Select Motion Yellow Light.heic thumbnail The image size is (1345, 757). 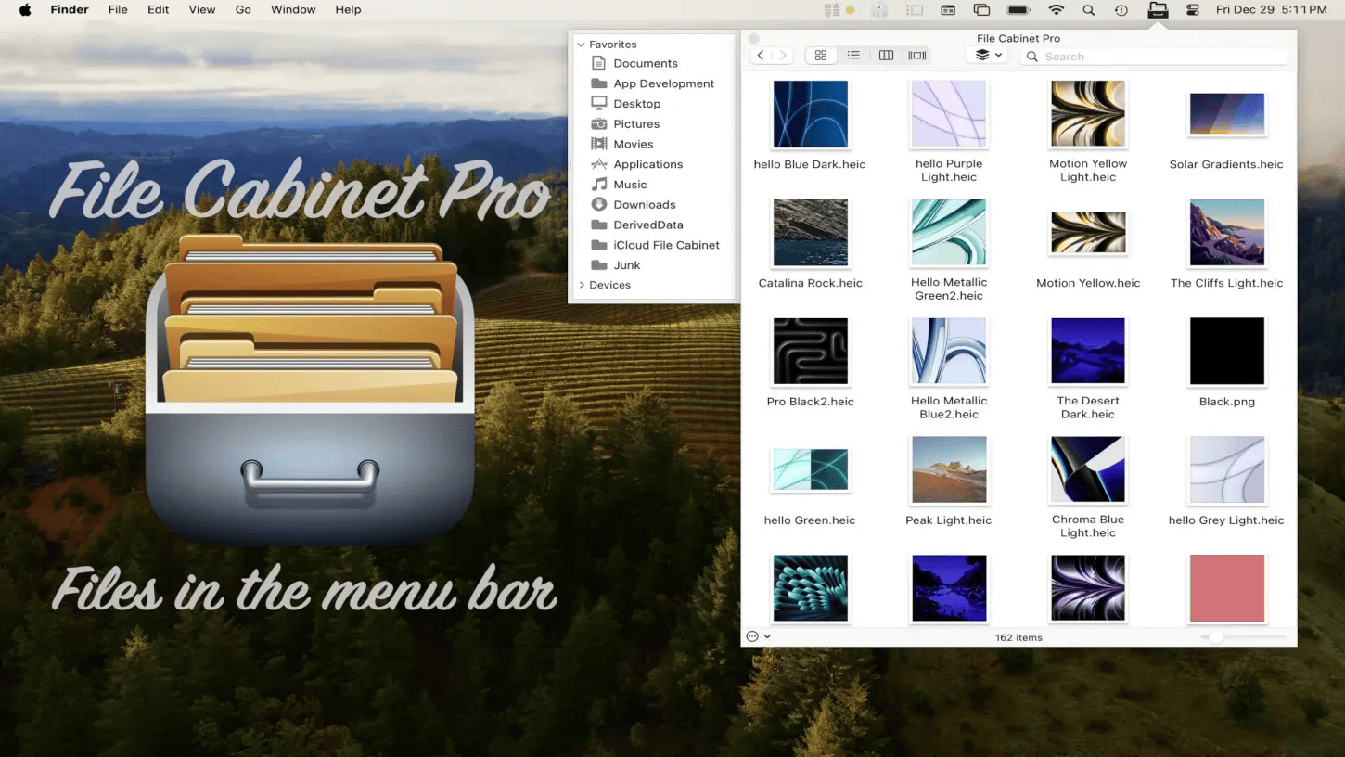coord(1088,114)
